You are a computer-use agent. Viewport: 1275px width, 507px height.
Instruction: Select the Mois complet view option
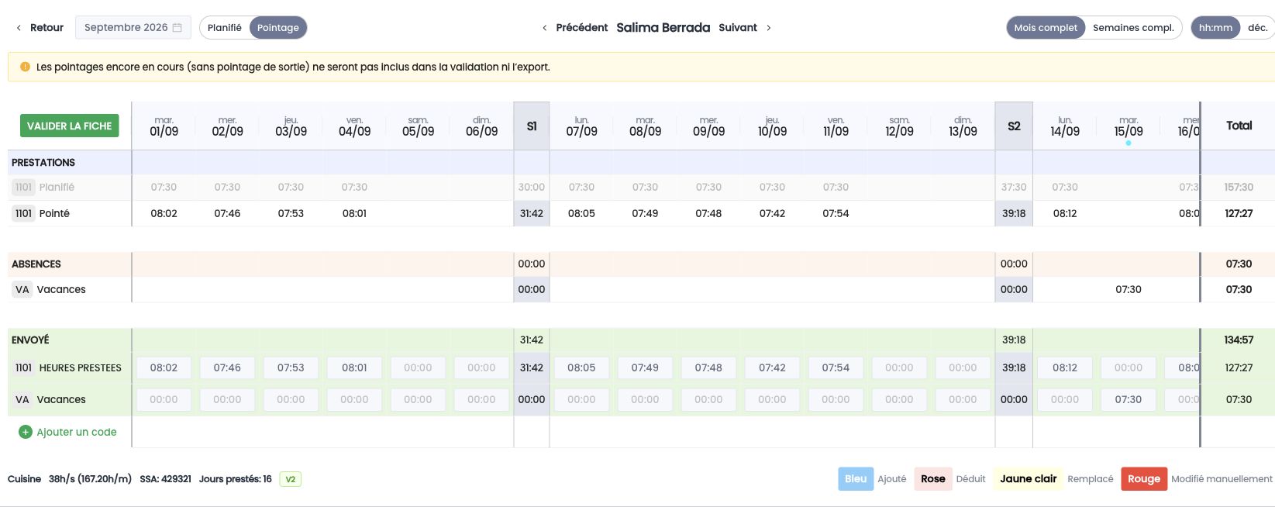tap(1046, 28)
